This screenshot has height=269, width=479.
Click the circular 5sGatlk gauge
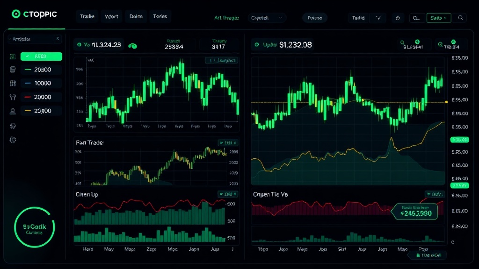[34, 227]
